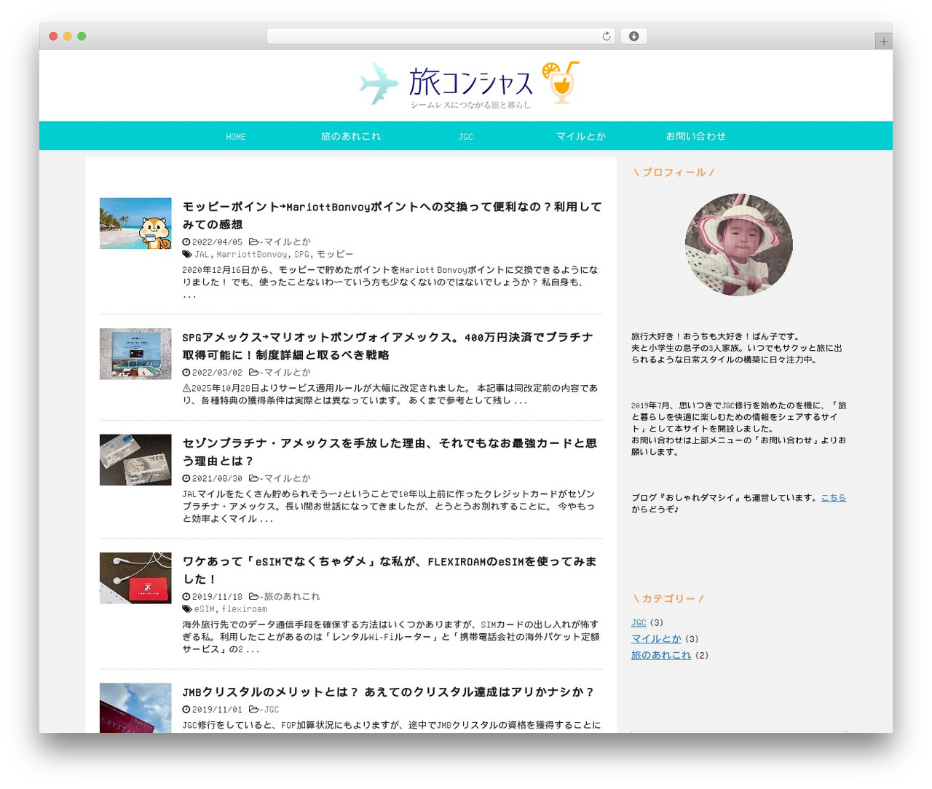Click the Moppy beach article thumbnail
Image resolution: width=932 pixels, height=789 pixels.
[x=135, y=223]
